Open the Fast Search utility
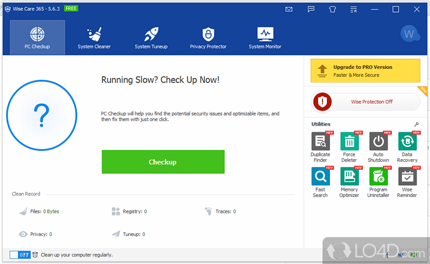The height and width of the screenshot is (264, 430). coord(320,177)
